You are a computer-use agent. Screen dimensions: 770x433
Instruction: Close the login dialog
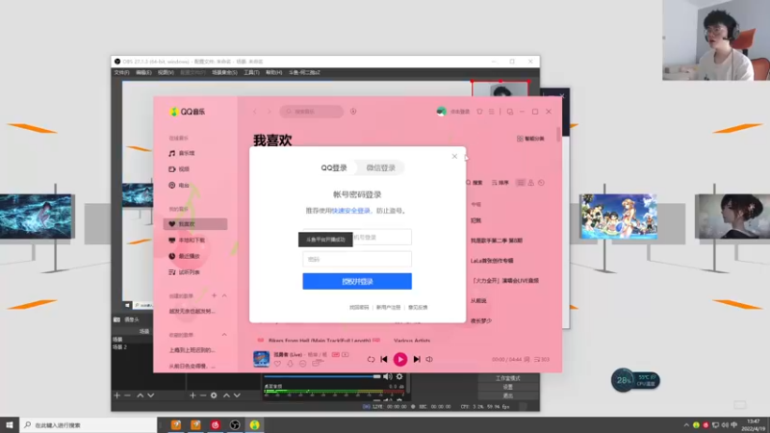pos(454,156)
